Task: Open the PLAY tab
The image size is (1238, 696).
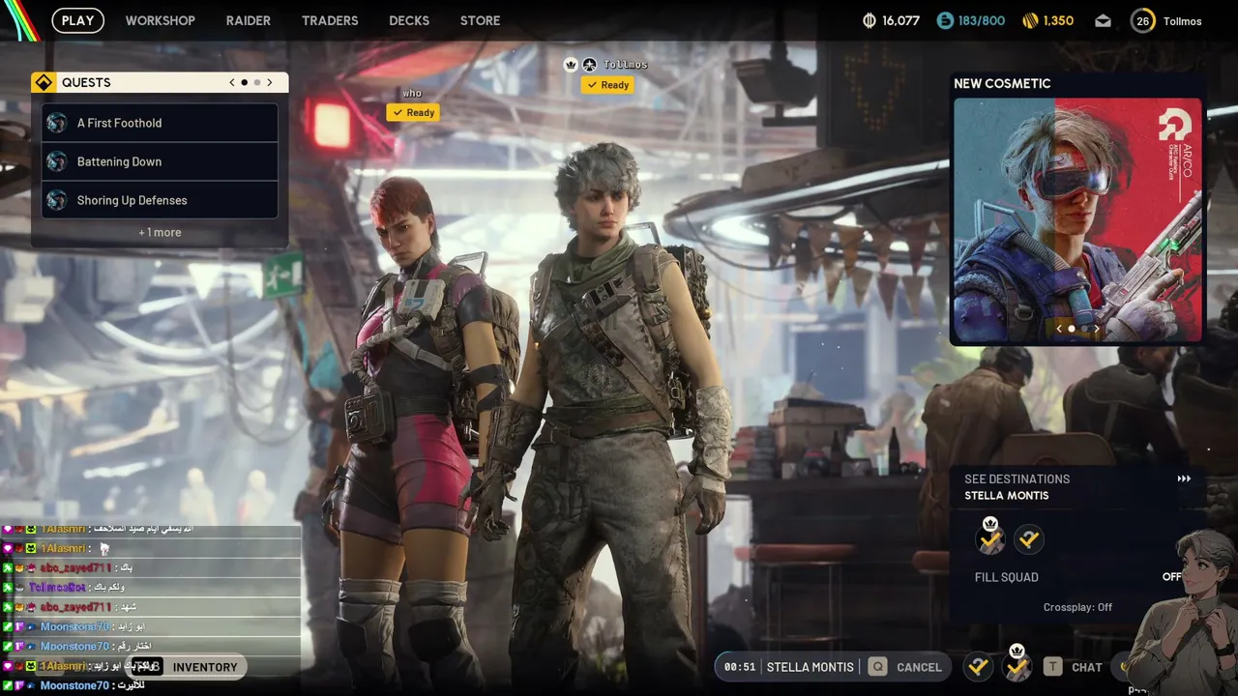Action: coord(77,20)
